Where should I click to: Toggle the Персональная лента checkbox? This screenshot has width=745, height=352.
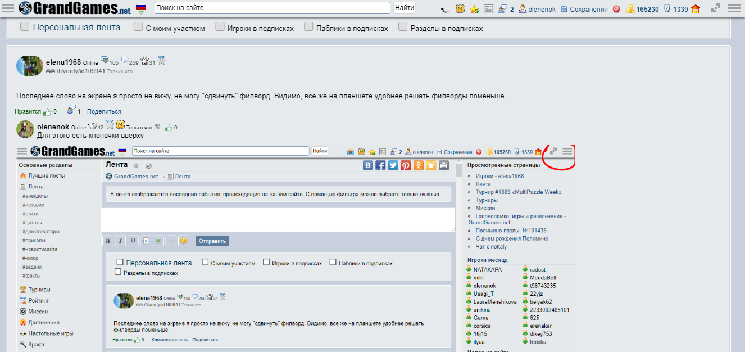[x=25, y=26]
